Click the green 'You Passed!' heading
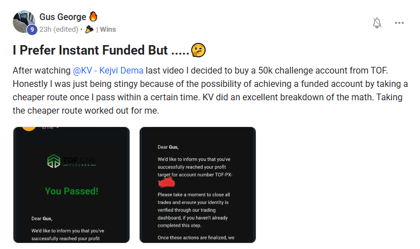This screenshot has height=249, width=420. (x=71, y=191)
